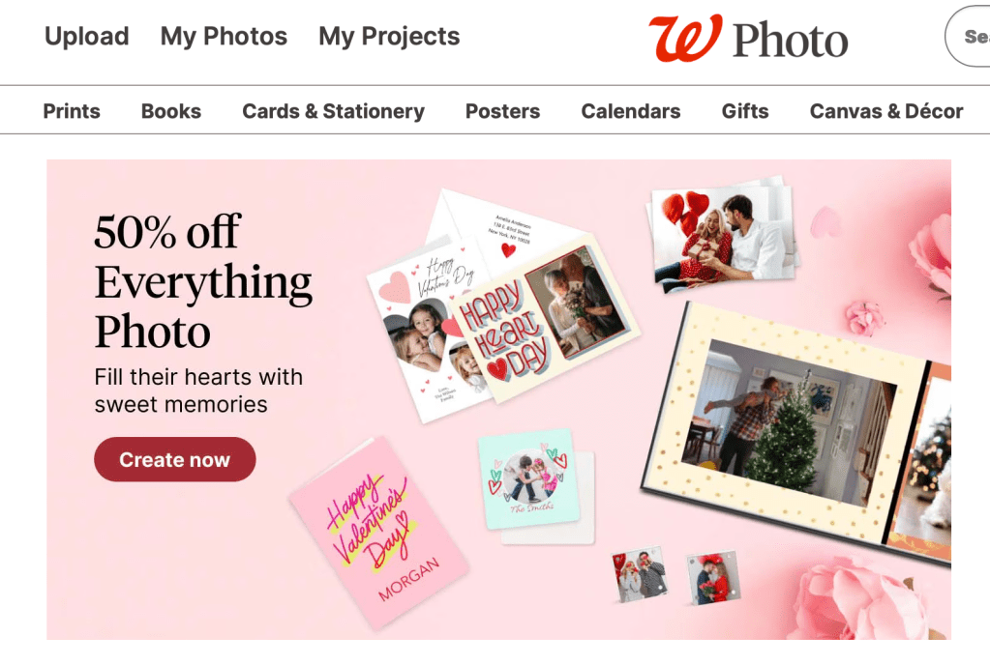Open the Upload page
This screenshot has height=666, width=990.
click(86, 36)
